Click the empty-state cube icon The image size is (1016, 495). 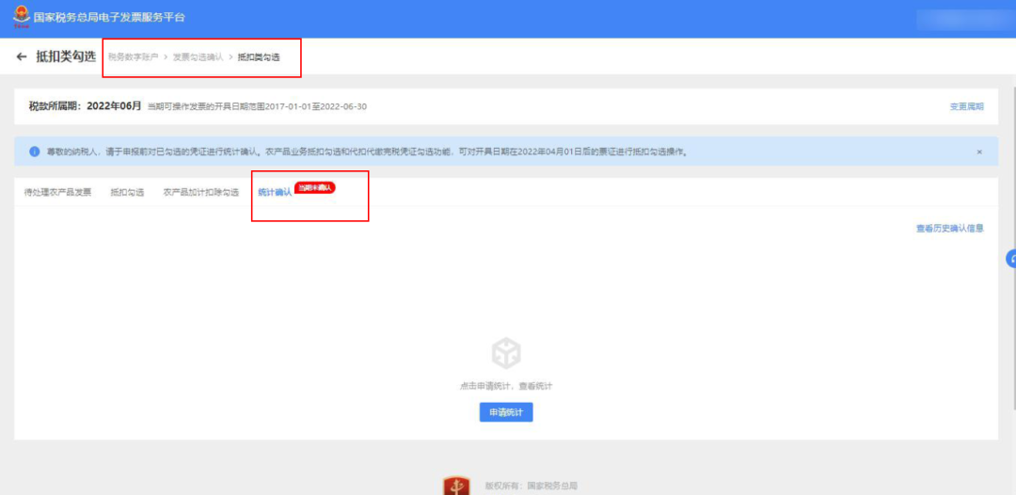[x=506, y=354]
